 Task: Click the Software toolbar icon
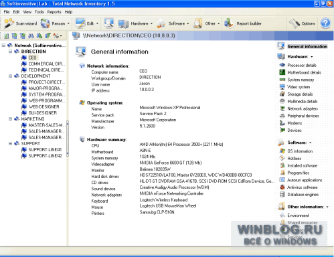tap(161, 23)
